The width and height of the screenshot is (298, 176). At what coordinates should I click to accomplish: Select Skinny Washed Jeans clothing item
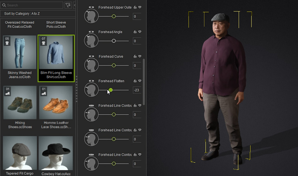pyautogui.click(x=20, y=58)
